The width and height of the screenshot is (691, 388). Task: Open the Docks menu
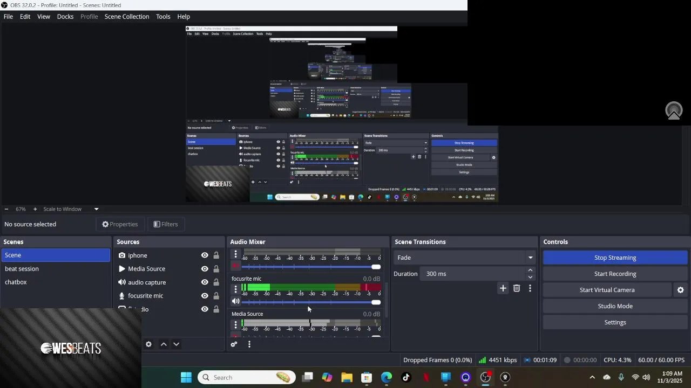[x=65, y=17]
